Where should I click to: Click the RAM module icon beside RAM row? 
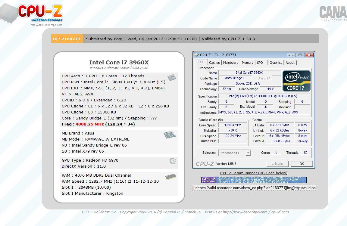coord(170,177)
